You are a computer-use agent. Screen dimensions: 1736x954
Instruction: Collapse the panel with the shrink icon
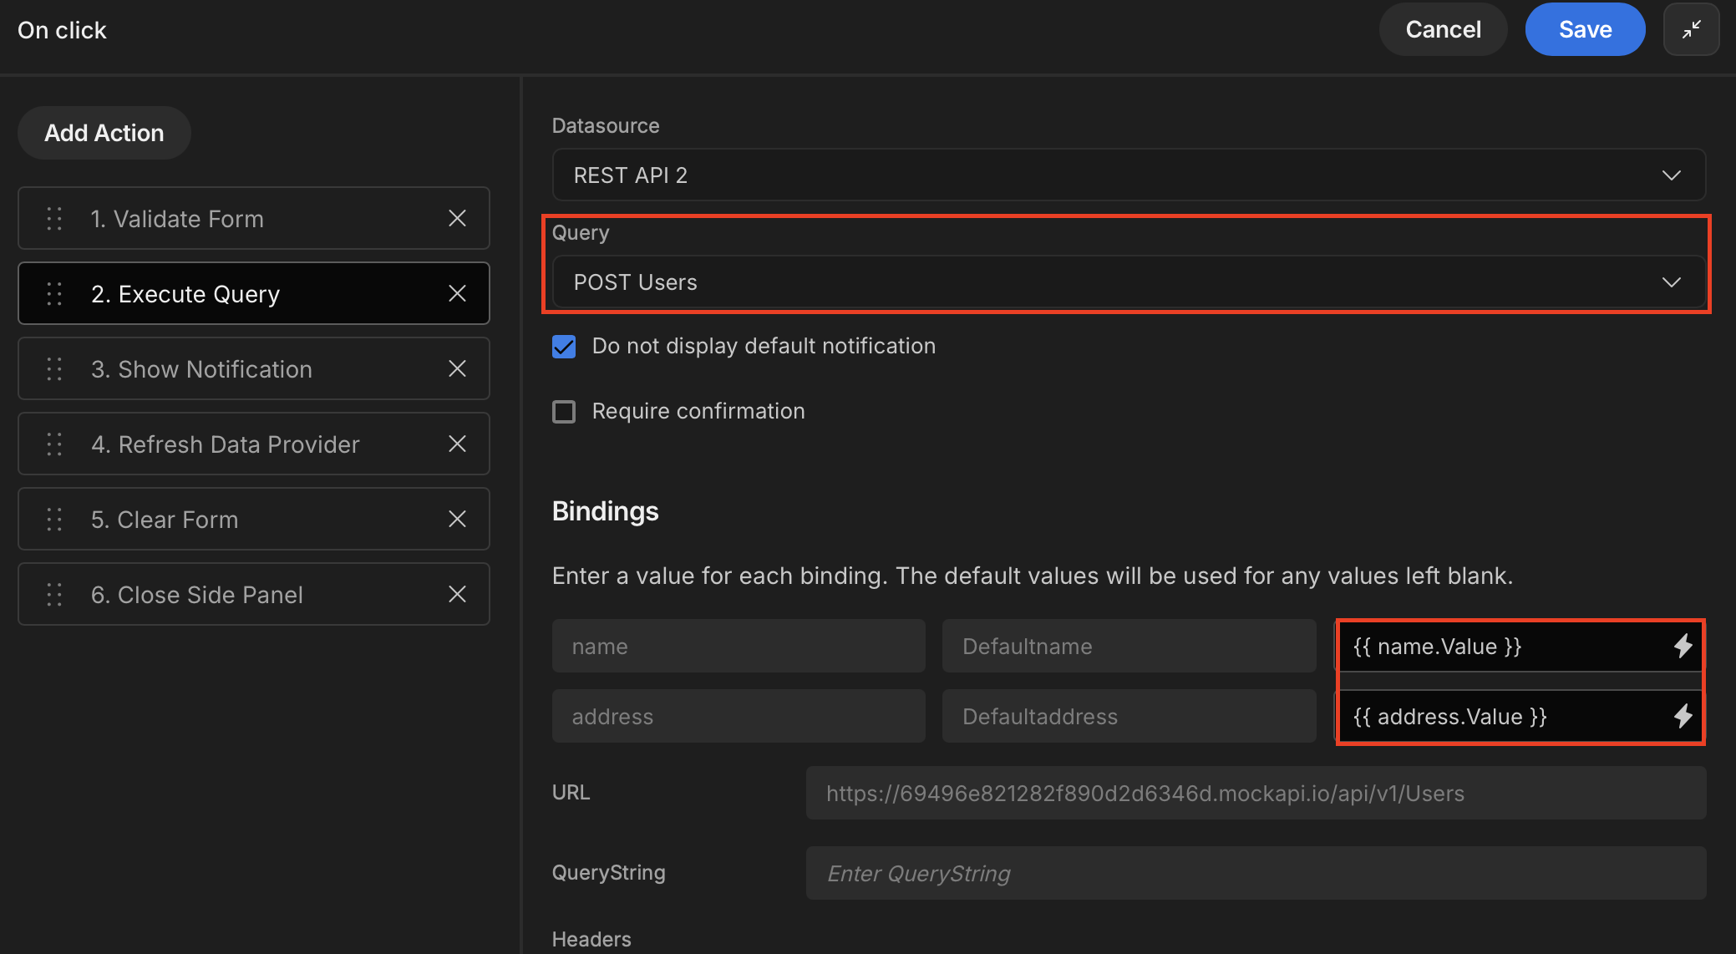[1691, 29]
